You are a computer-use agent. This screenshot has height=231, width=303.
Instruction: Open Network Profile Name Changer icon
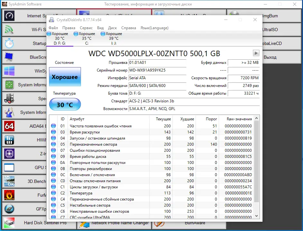[x=84, y=225]
